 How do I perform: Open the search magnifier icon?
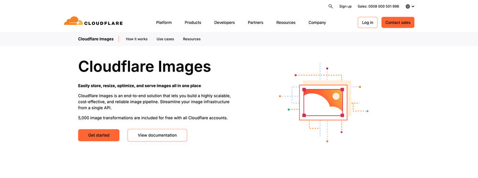click(330, 6)
